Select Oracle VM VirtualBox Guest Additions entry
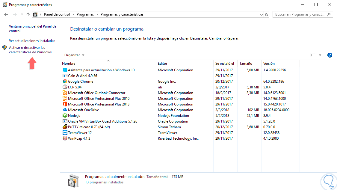This screenshot has height=190, width=337. click(102, 121)
